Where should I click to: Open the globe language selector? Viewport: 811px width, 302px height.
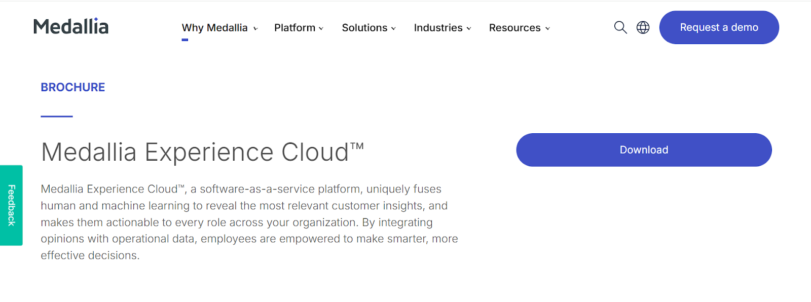643,27
